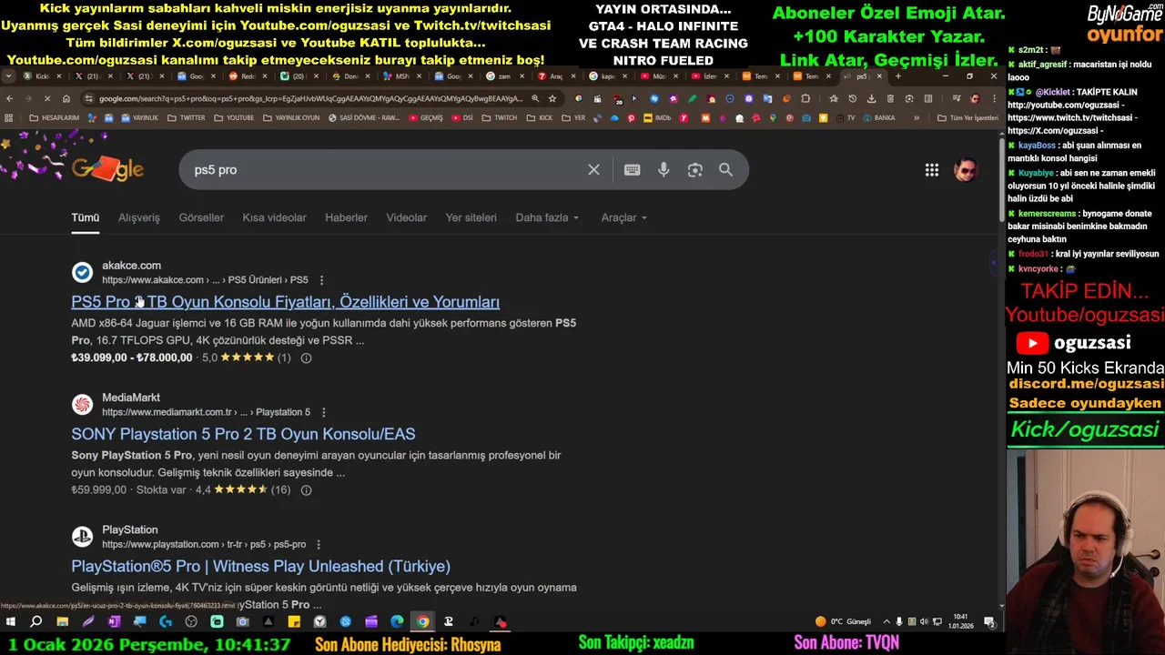
Task: Open PlayStation Witness Play Unleashed link
Action: click(260, 566)
